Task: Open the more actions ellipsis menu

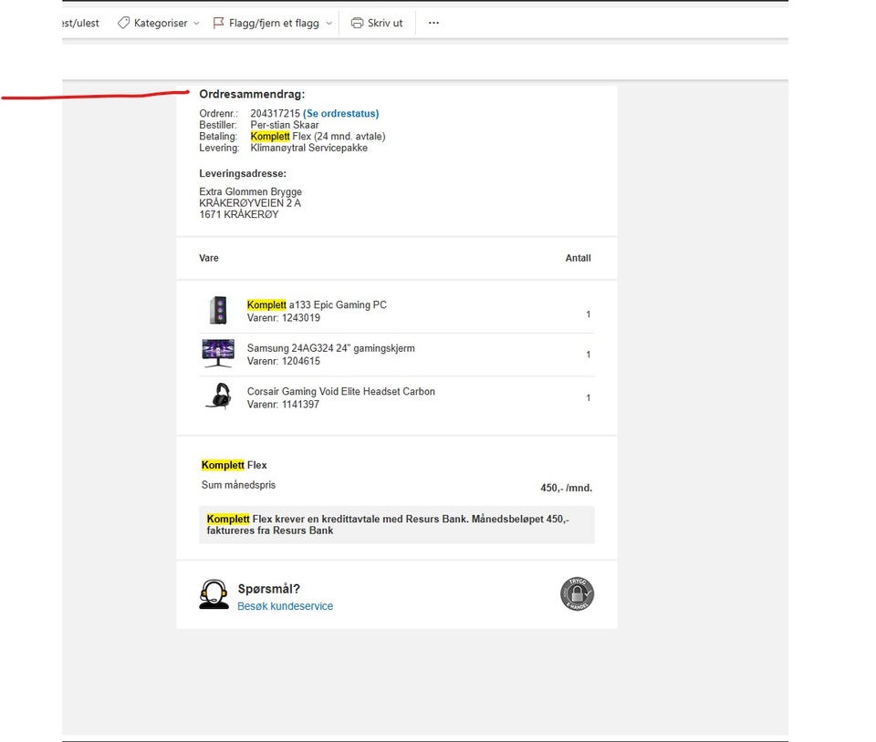Action: (433, 23)
